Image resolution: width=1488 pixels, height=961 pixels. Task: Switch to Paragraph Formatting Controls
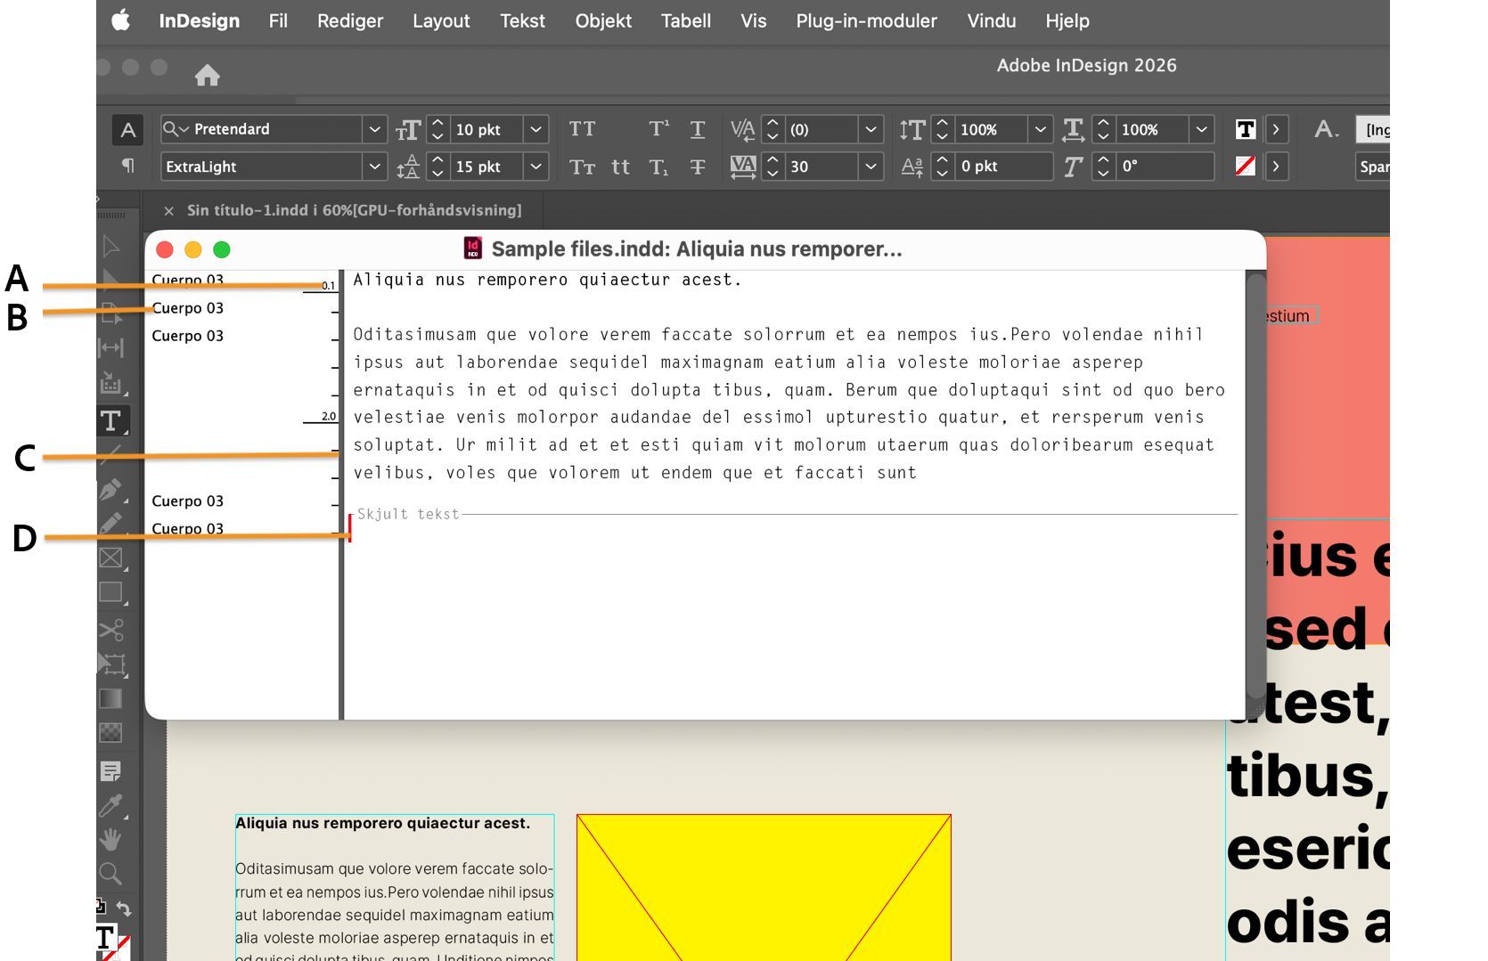click(128, 167)
